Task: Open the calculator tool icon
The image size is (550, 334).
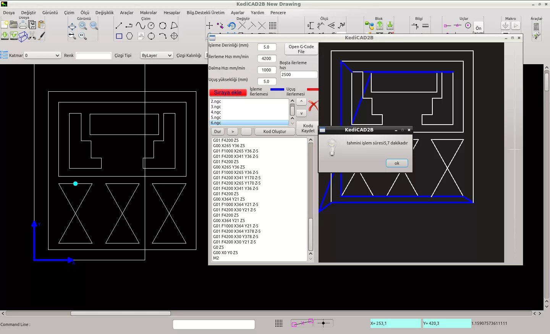Action: click(x=536, y=26)
